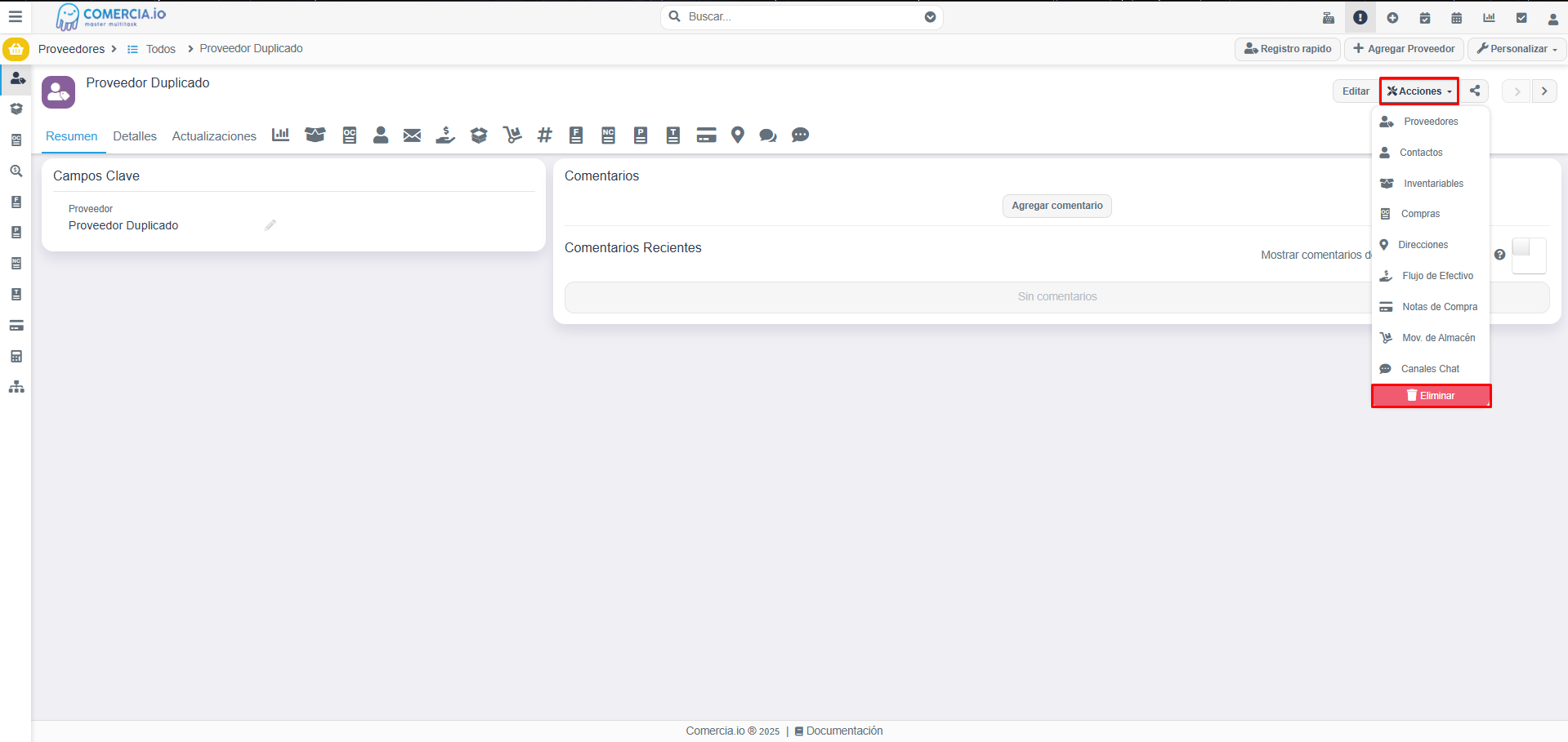
Task: Switch to the Resumen tab
Action: [72, 136]
